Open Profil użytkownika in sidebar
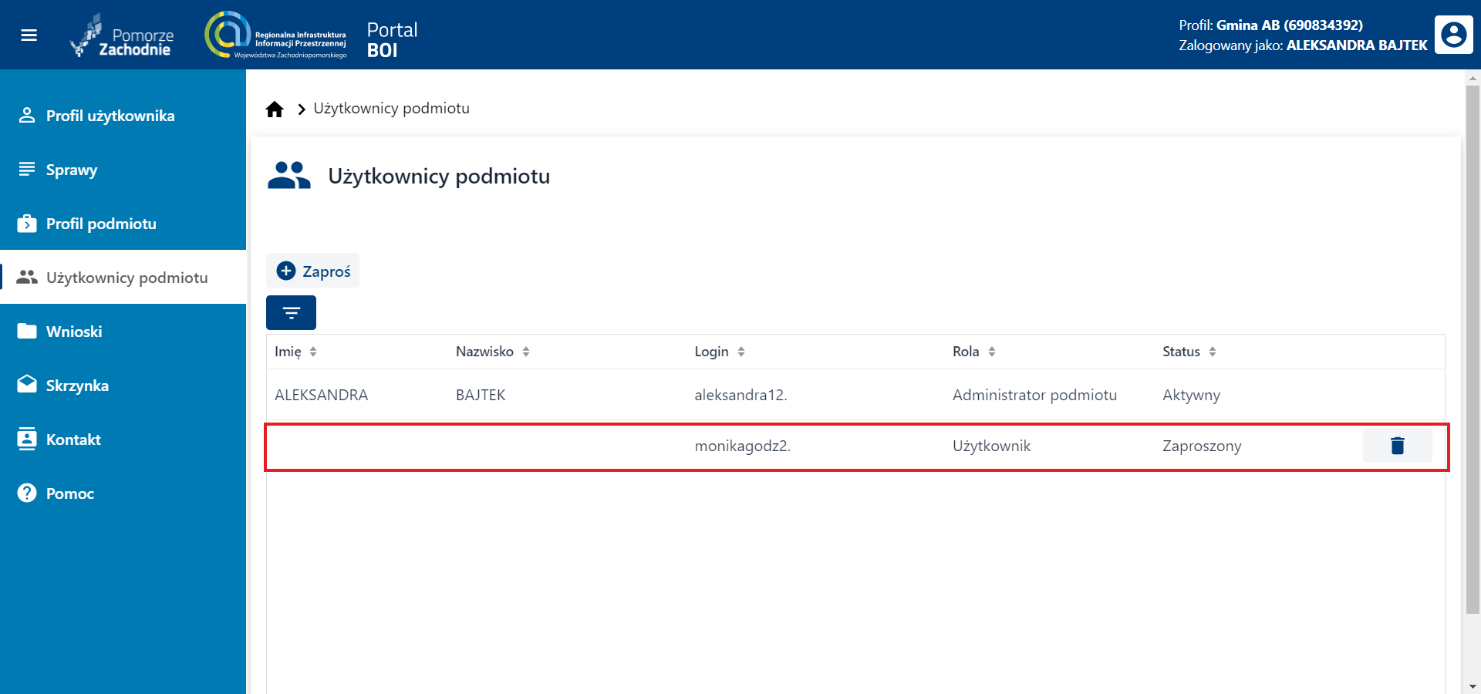 pyautogui.click(x=110, y=116)
